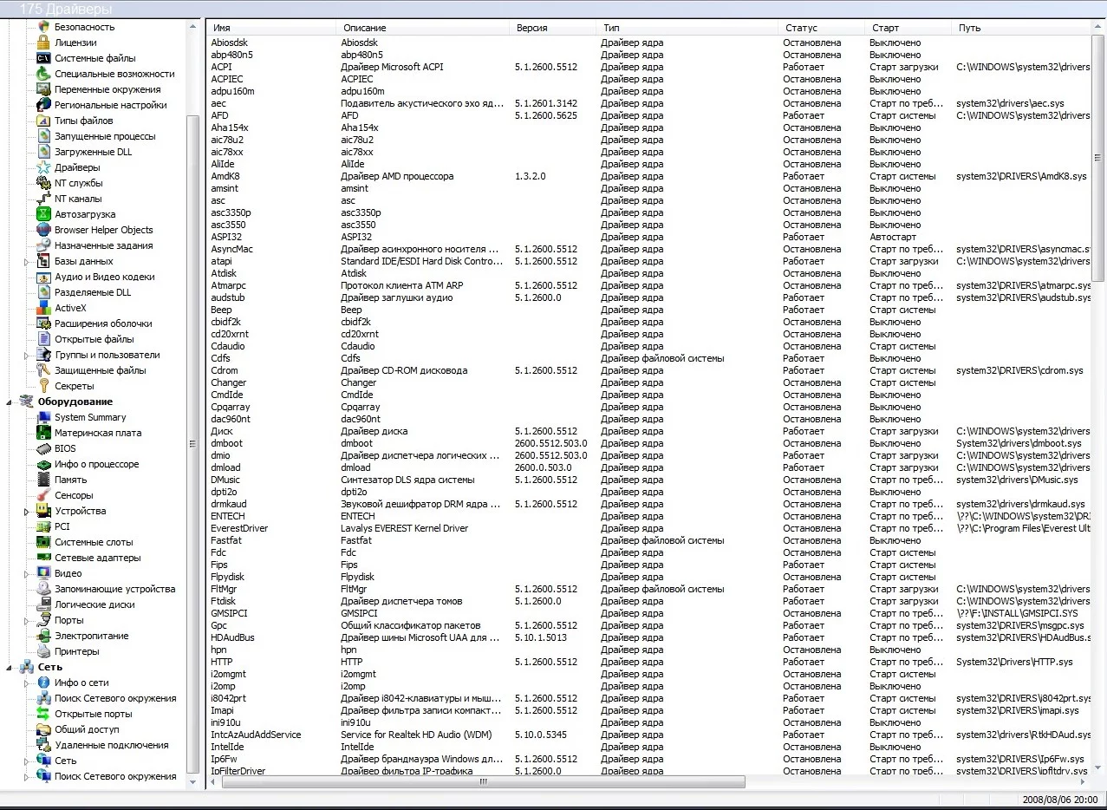Select the Общий доступ folder icon
Viewport: 1107px width, 810px height.
[x=43, y=729]
